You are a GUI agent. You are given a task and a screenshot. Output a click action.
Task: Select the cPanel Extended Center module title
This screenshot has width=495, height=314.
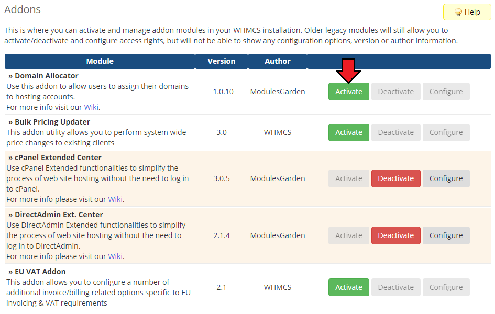click(x=58, y=158)
